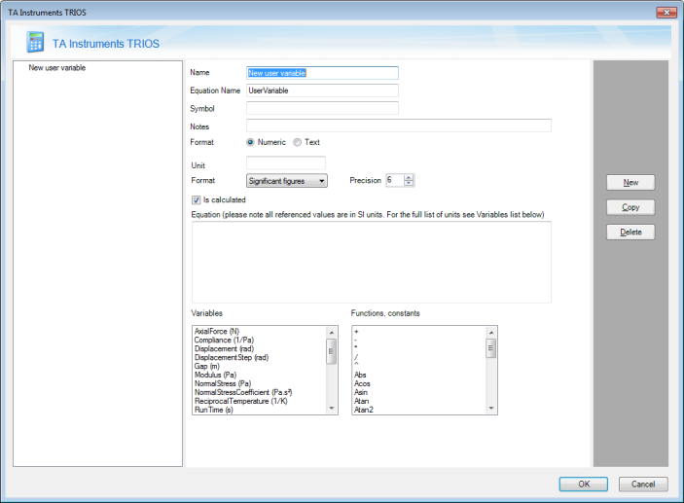Select Atan function
Screen dimensions: 684x503
(x=361, y=401)
